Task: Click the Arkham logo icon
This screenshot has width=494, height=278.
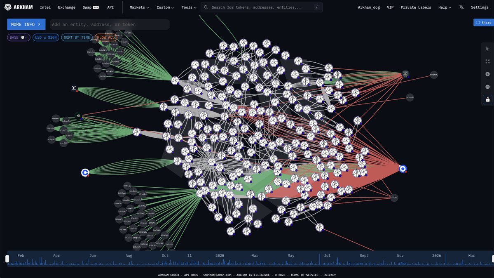Action: [x=8, y=7]
